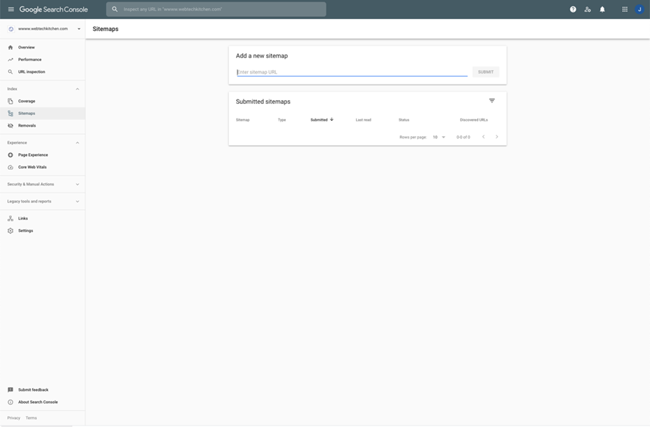This screenshot has height=427, width=650.
Task: Open the Help question mark icon
Action: (571, 7)
